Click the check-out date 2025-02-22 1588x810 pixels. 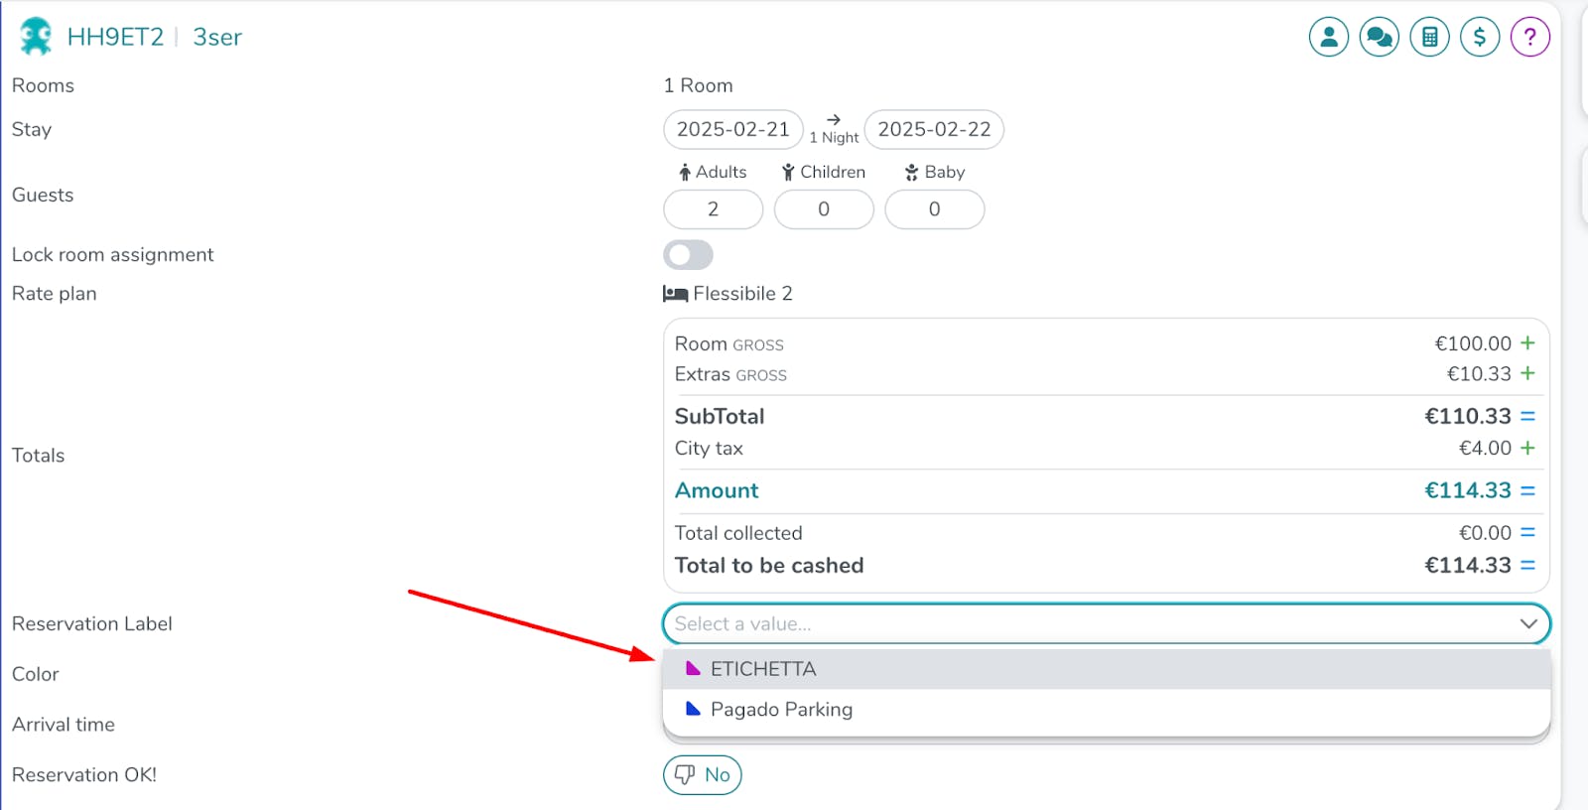[934, 130]
